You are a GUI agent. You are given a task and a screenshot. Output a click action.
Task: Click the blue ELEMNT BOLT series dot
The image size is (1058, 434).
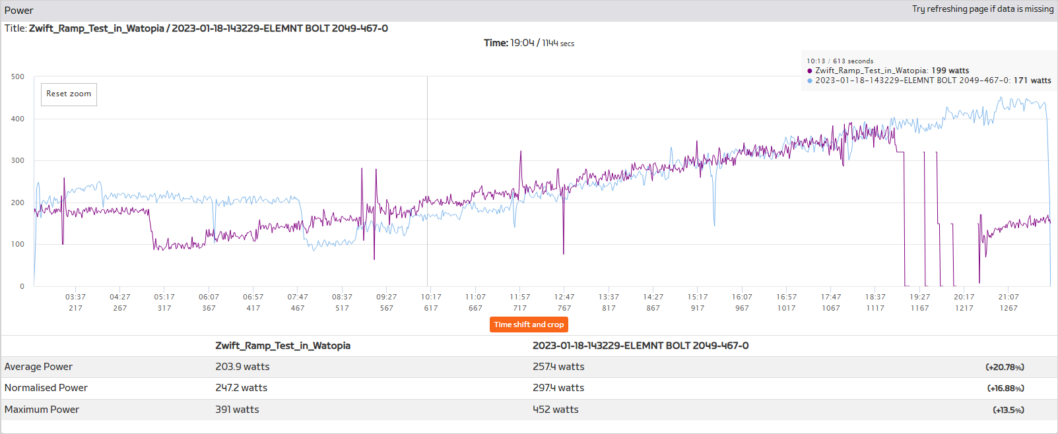pyautogui.click(x=810, y=80)
